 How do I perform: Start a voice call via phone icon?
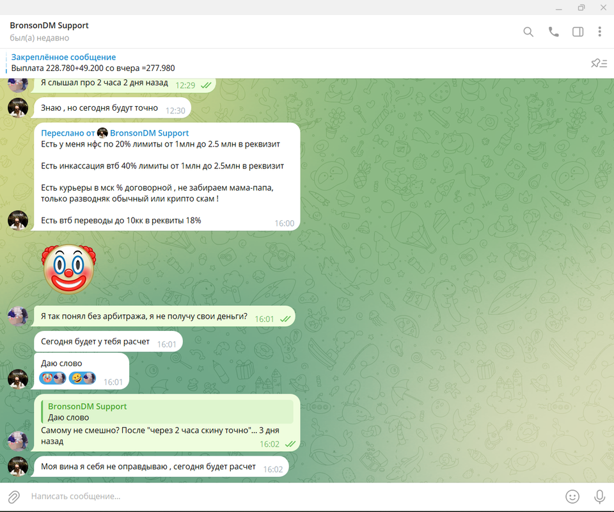[x=553, y=32]
